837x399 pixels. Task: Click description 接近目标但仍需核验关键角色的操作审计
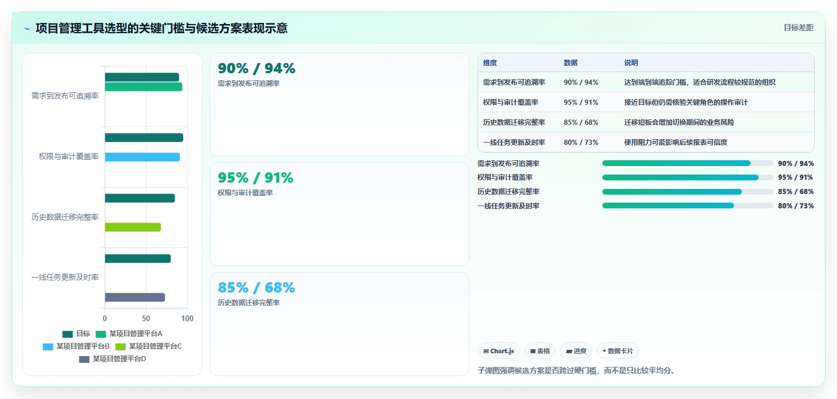[x=686, y=102]
